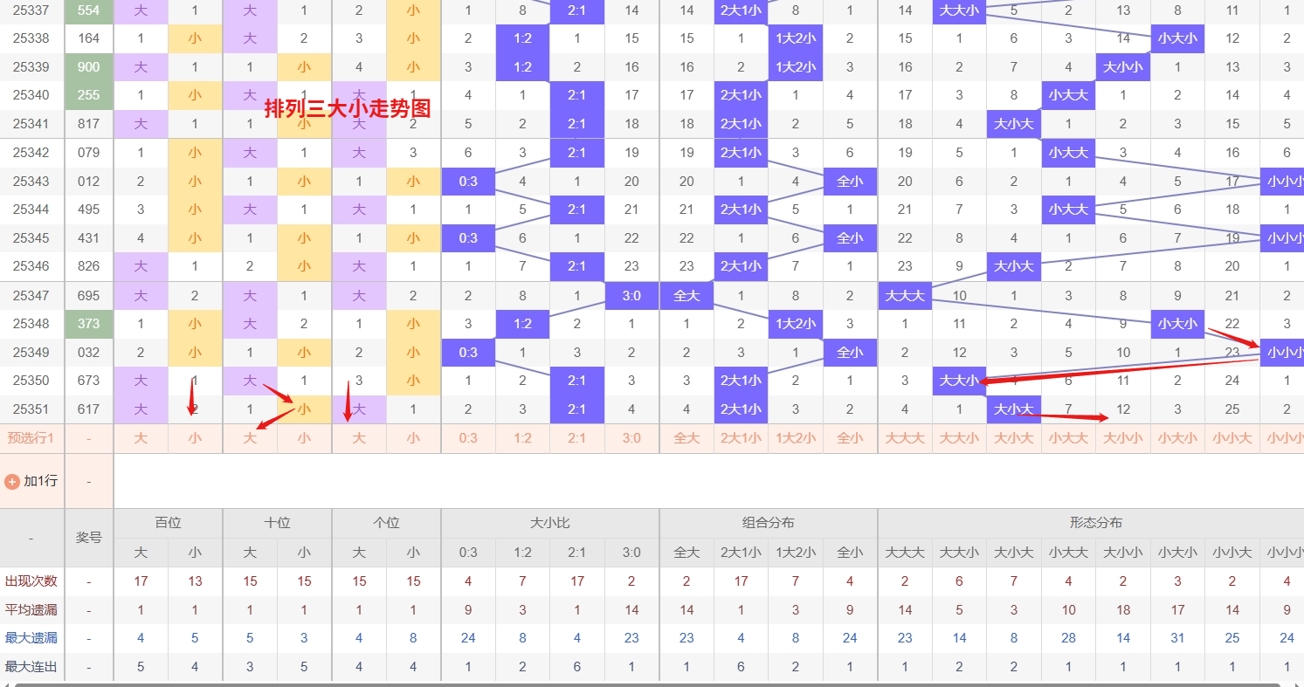The height and width of the screenshot is (687, 1304).
Task: Click issue number 25351
Action: 31,409
